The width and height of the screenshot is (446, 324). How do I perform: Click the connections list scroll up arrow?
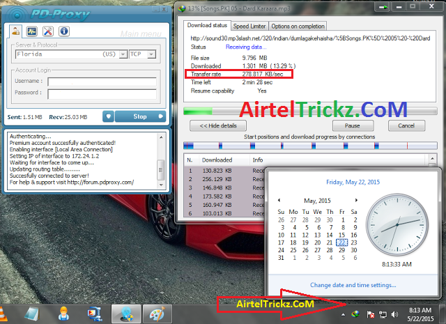(x=432, y=158)
